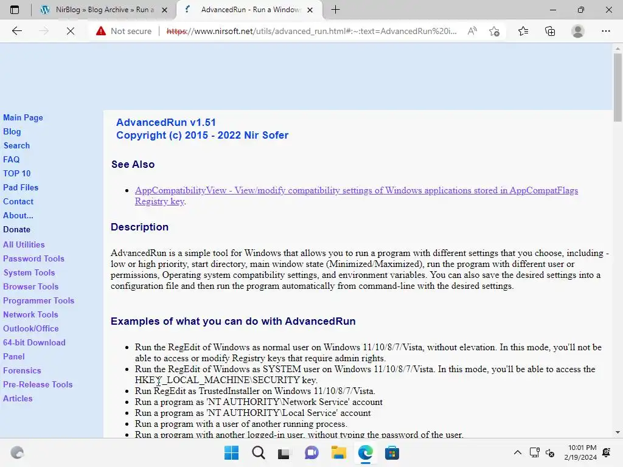
Task: Open the network tray icon
Action: coord(534,452)
